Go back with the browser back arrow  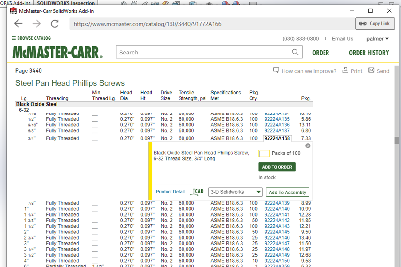18,24
